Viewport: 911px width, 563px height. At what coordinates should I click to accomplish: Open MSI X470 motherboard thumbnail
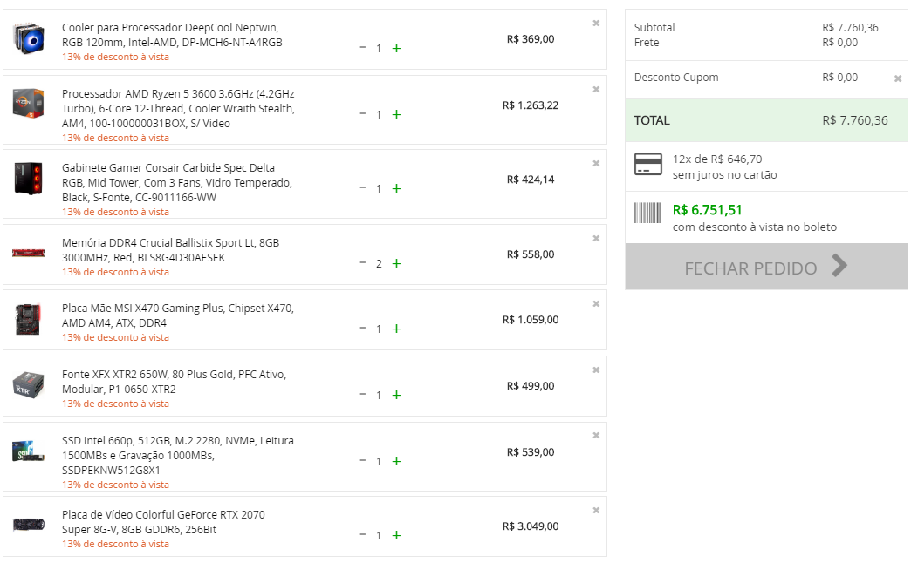pyautogui.click(x=29, y=319)
